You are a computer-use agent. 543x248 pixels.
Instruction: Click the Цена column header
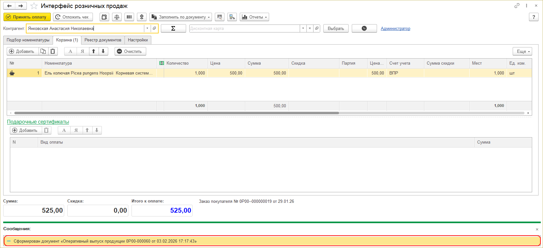(x=226, y=63)
